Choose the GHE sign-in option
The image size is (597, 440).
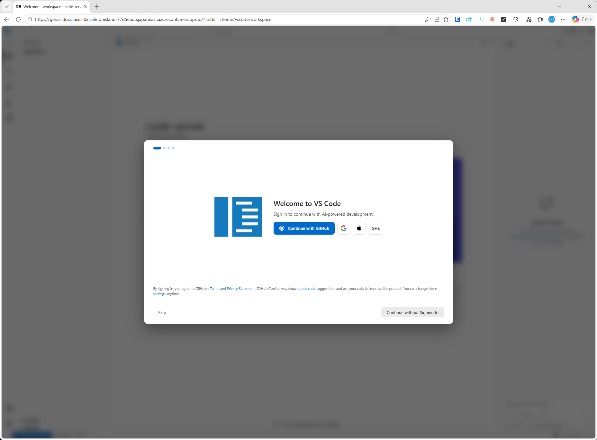pos(375,228)
